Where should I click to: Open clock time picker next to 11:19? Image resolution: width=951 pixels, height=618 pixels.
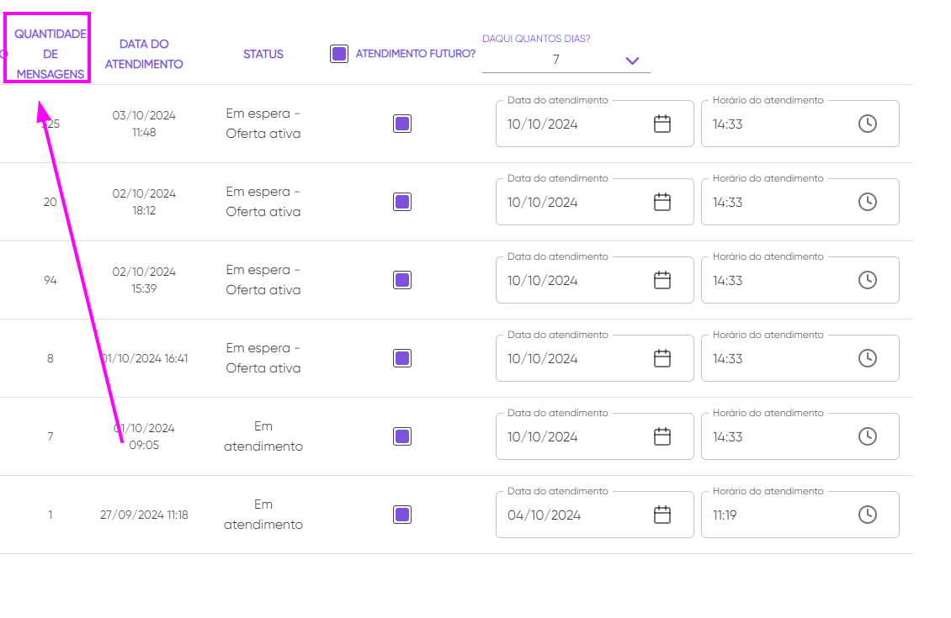868,515
